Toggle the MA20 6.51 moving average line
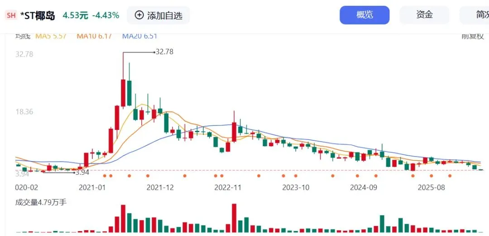 [x=139, y=36]
